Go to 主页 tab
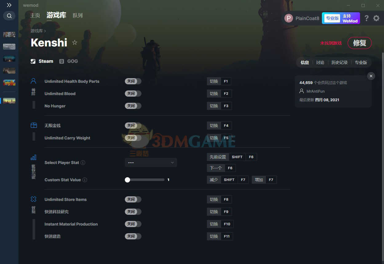 pyautogui.click(x=35, y=15)
